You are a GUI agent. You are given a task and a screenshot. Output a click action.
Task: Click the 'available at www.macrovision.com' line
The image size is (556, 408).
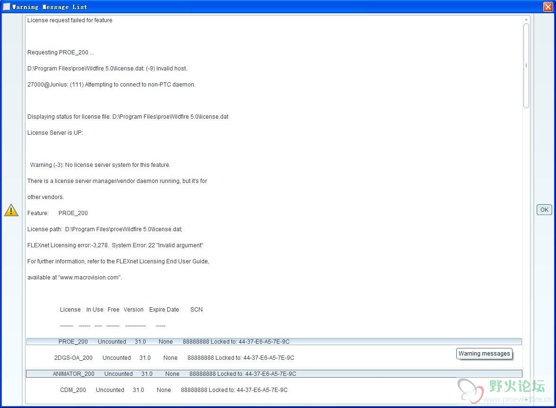[x=75, y=278]
